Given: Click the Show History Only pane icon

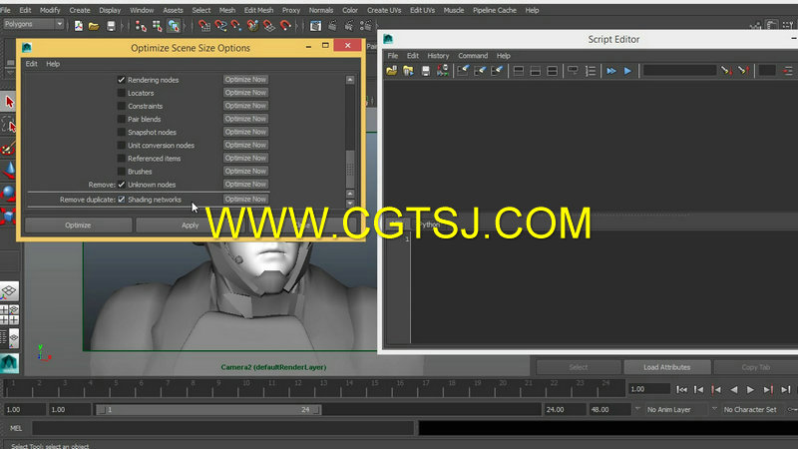Looking at the screenshot, I should click(518, 71).
